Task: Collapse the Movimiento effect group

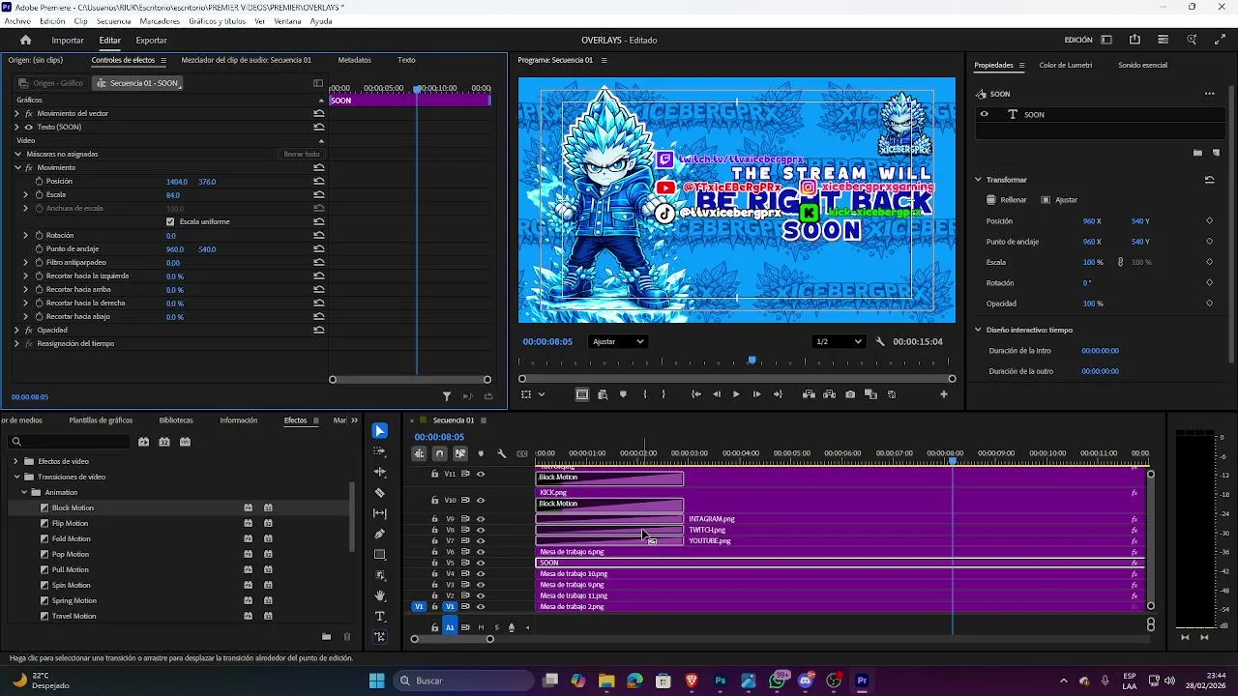Action: coord(16,167)
